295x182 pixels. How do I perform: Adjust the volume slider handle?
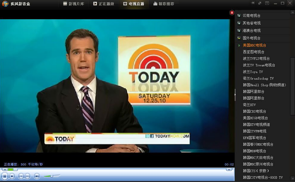[52, 176]
